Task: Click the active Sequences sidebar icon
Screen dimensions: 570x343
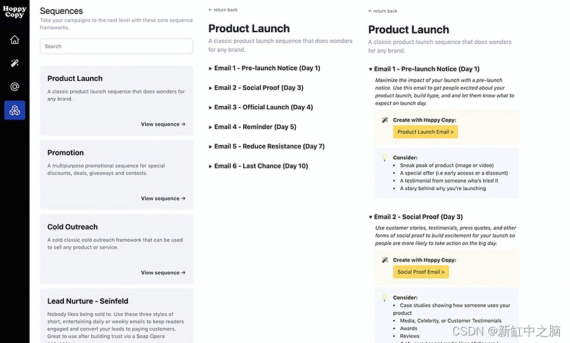Action: tap(15, 111)
